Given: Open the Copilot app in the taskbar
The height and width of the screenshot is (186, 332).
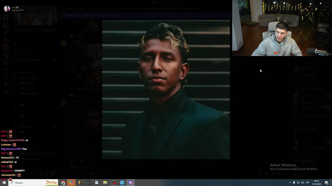Looking at the screenshot, I should tap(71, 183).
